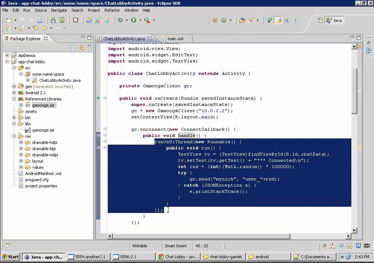Switch to Chat Lobby Chrome taskbar button

tap(179, 257)
